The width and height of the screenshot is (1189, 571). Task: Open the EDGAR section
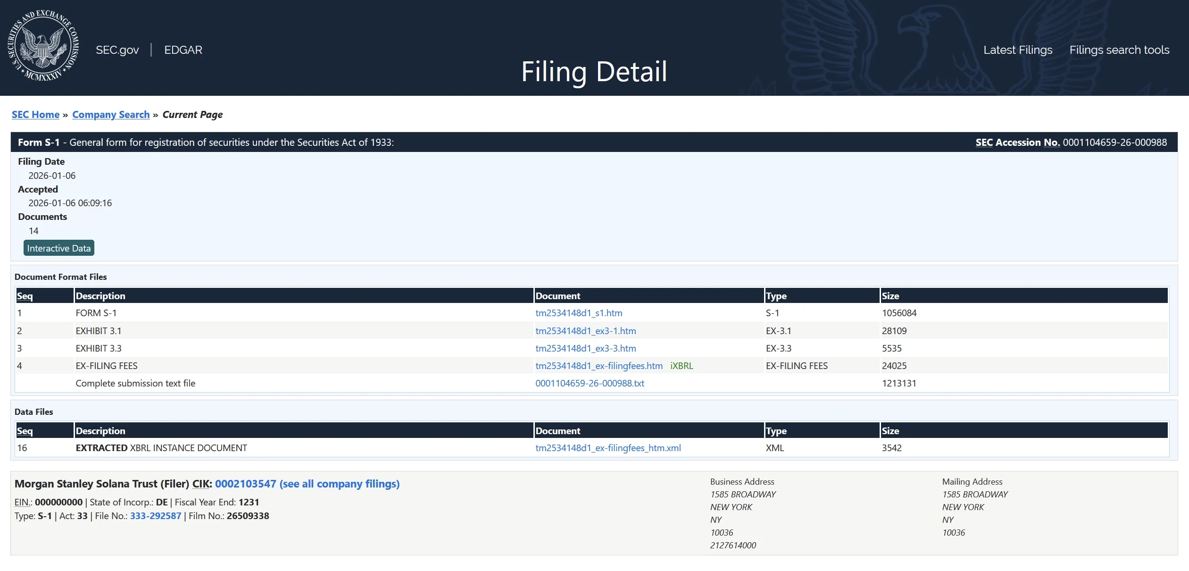[x=183, y=50]
